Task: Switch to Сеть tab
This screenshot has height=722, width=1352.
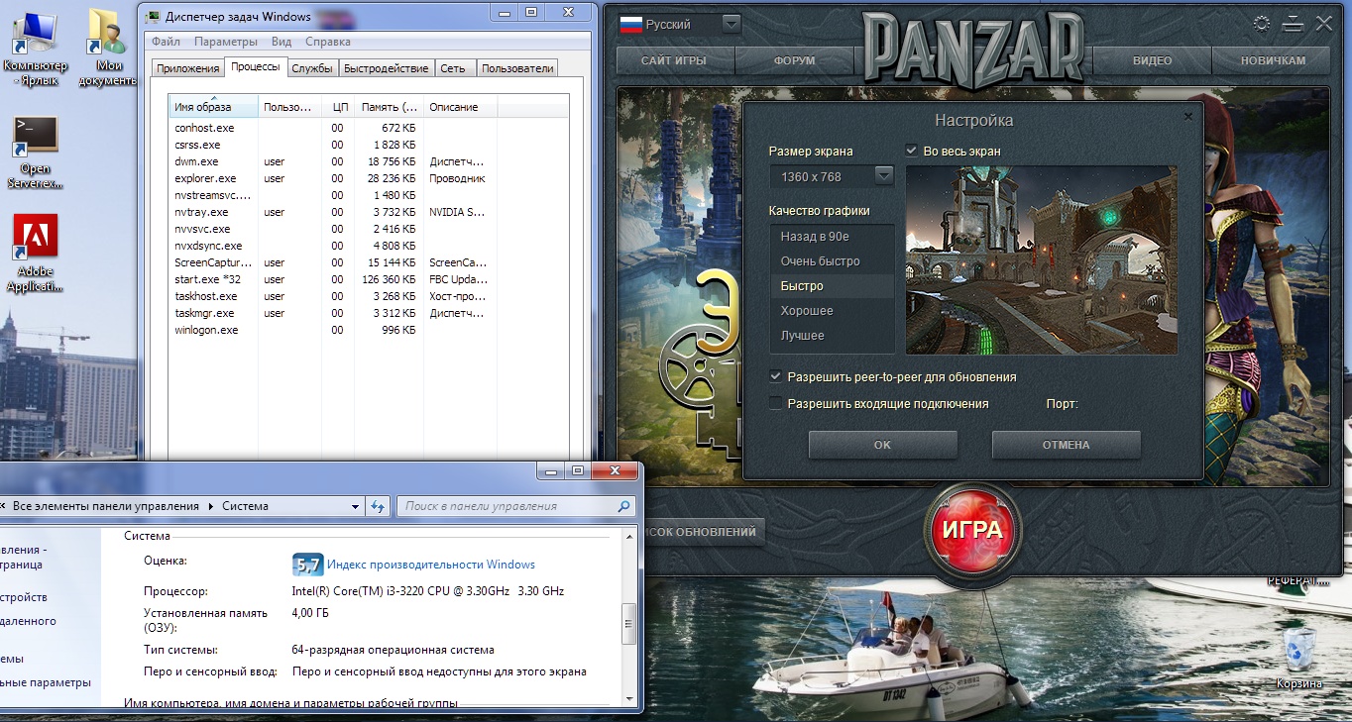Action: click(453, 68)
